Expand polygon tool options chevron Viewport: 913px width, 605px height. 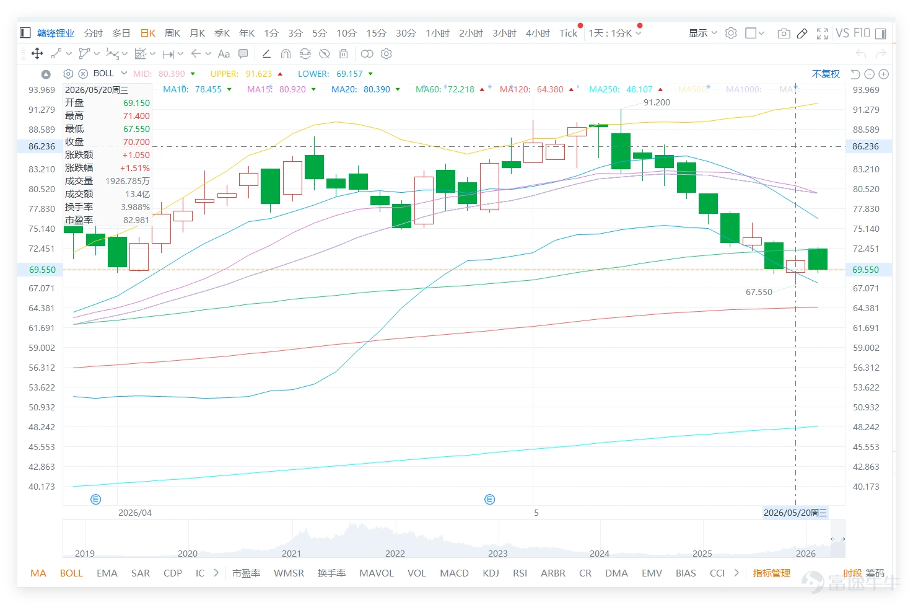coord(97,54)
